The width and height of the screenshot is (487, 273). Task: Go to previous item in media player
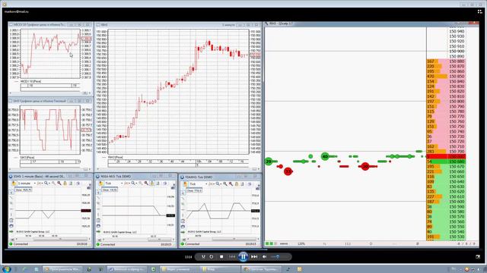pos(232,256)
